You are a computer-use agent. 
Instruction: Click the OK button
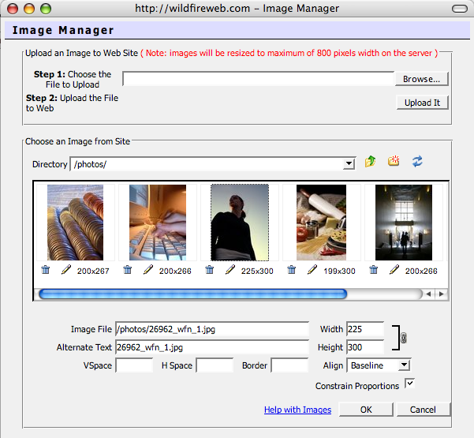point(366,410)
